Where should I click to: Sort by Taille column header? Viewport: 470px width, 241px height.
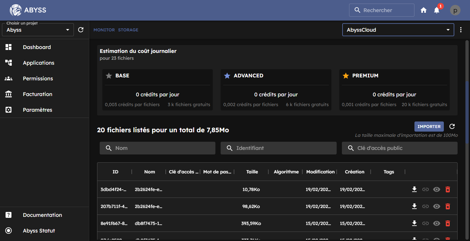252,172
